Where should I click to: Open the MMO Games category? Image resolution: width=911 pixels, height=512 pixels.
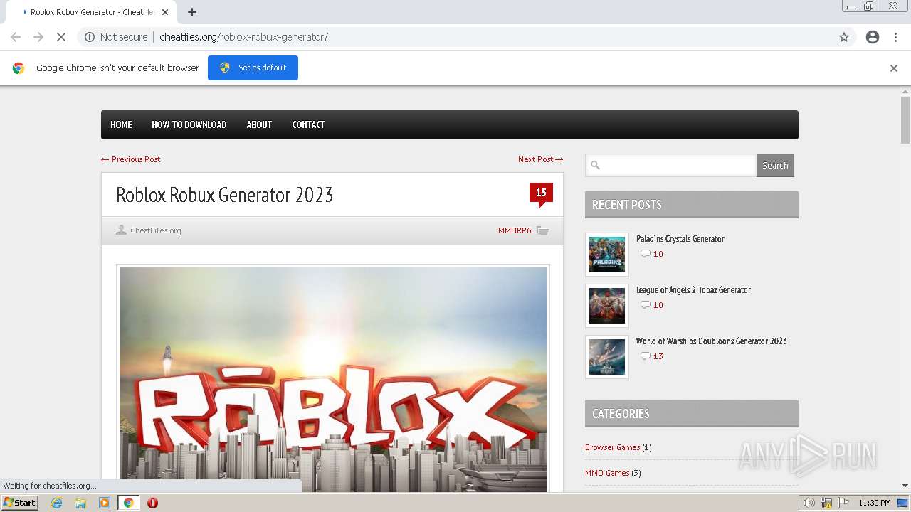pos(607,473)
